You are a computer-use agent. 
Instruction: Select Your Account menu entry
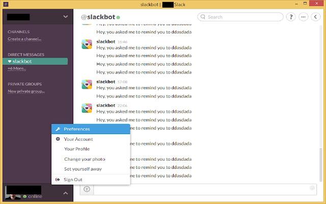pos(91,139)
